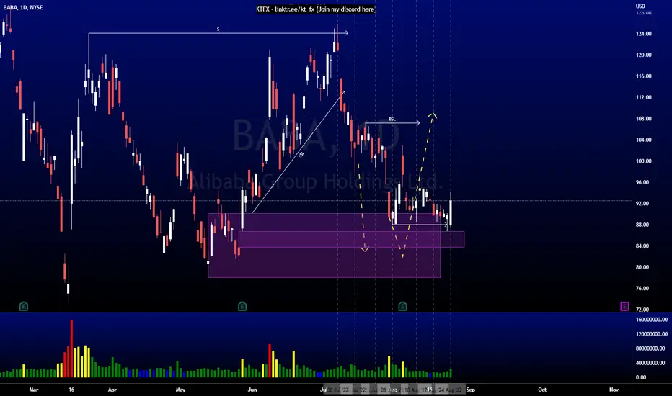Click the Nov label on time axis

[614, 390]
